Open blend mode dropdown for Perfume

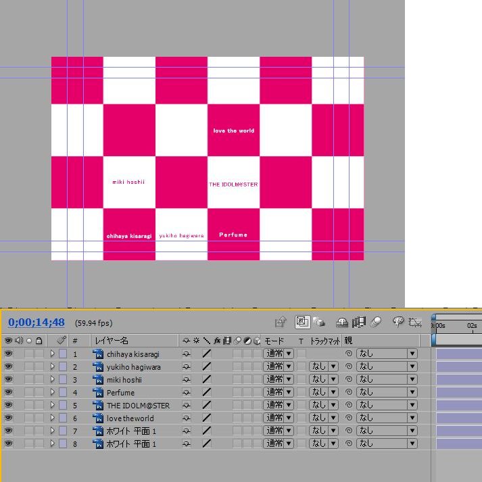point(279,392)
